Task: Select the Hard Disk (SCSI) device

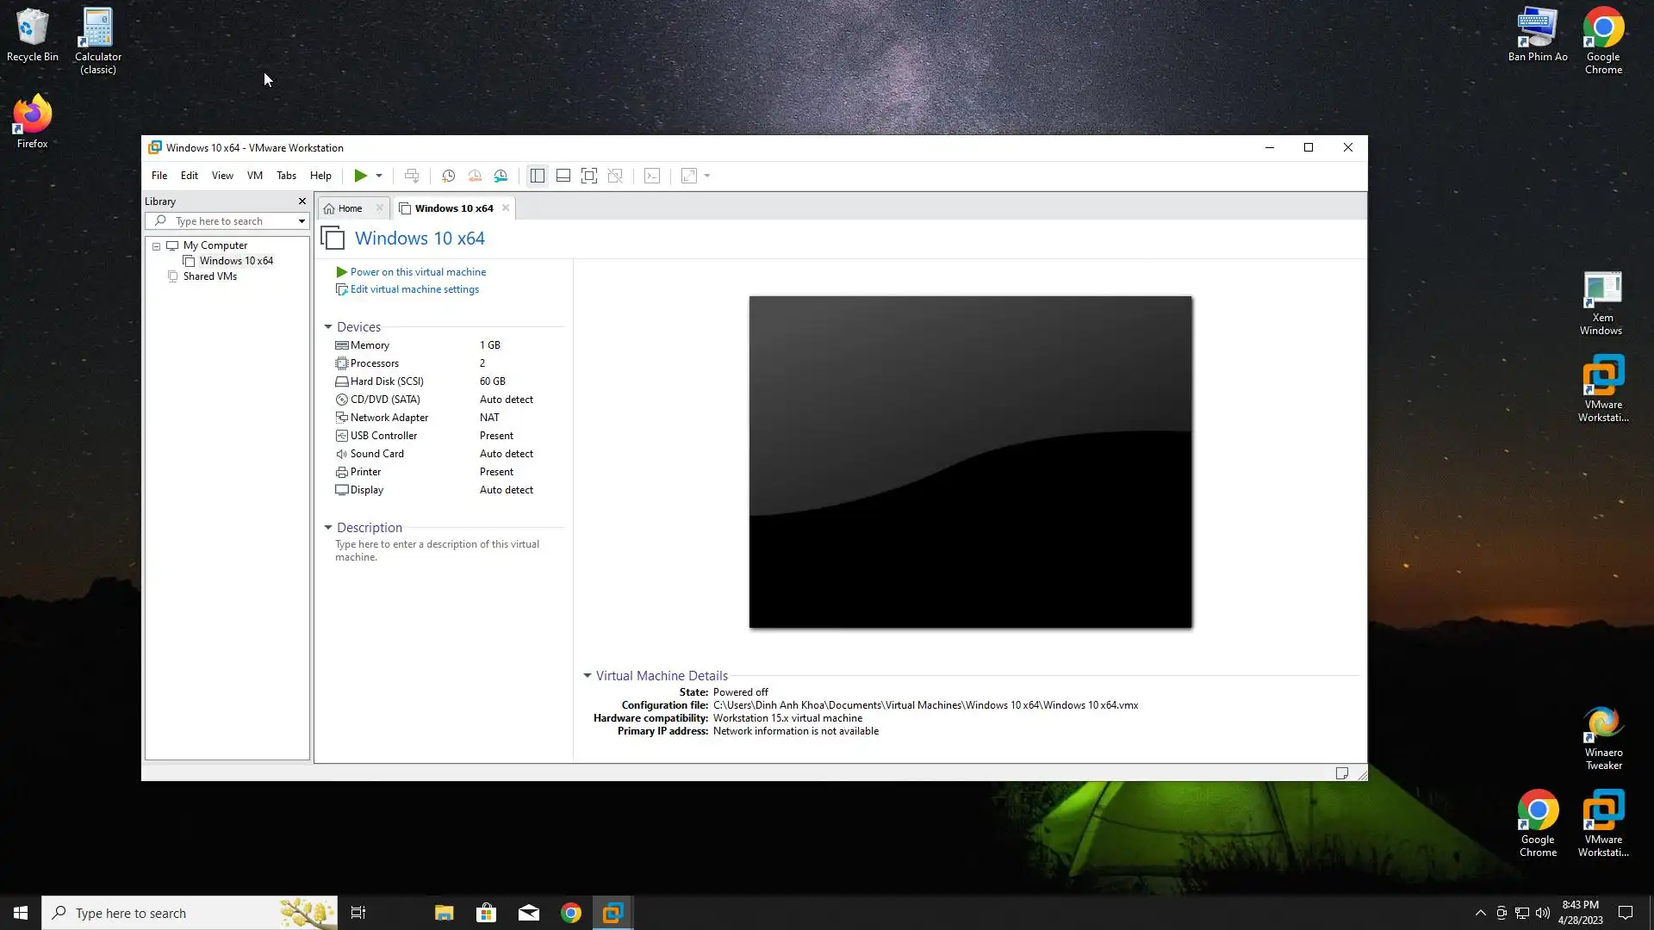Action: (x=386, y=381)
